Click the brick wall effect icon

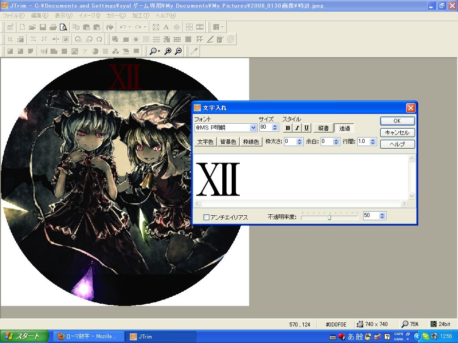click(x=177, y=39)
